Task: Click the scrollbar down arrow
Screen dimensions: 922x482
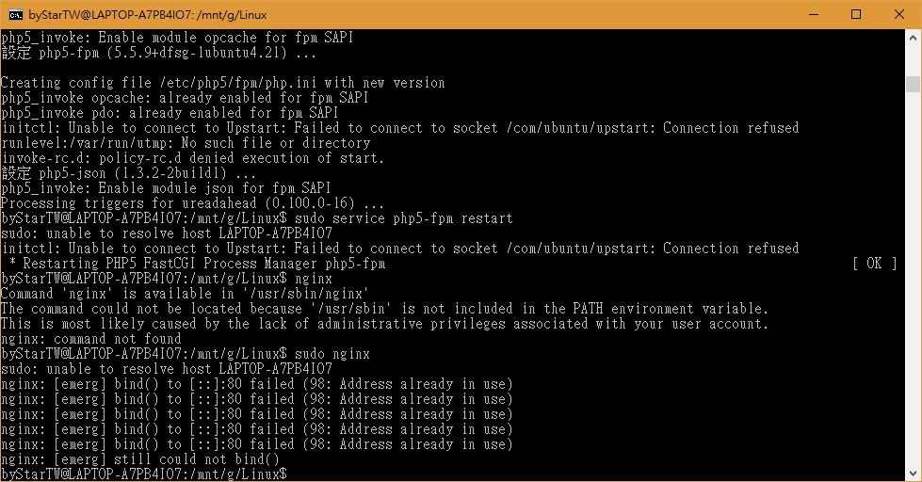Action: (x=913, y=474)
